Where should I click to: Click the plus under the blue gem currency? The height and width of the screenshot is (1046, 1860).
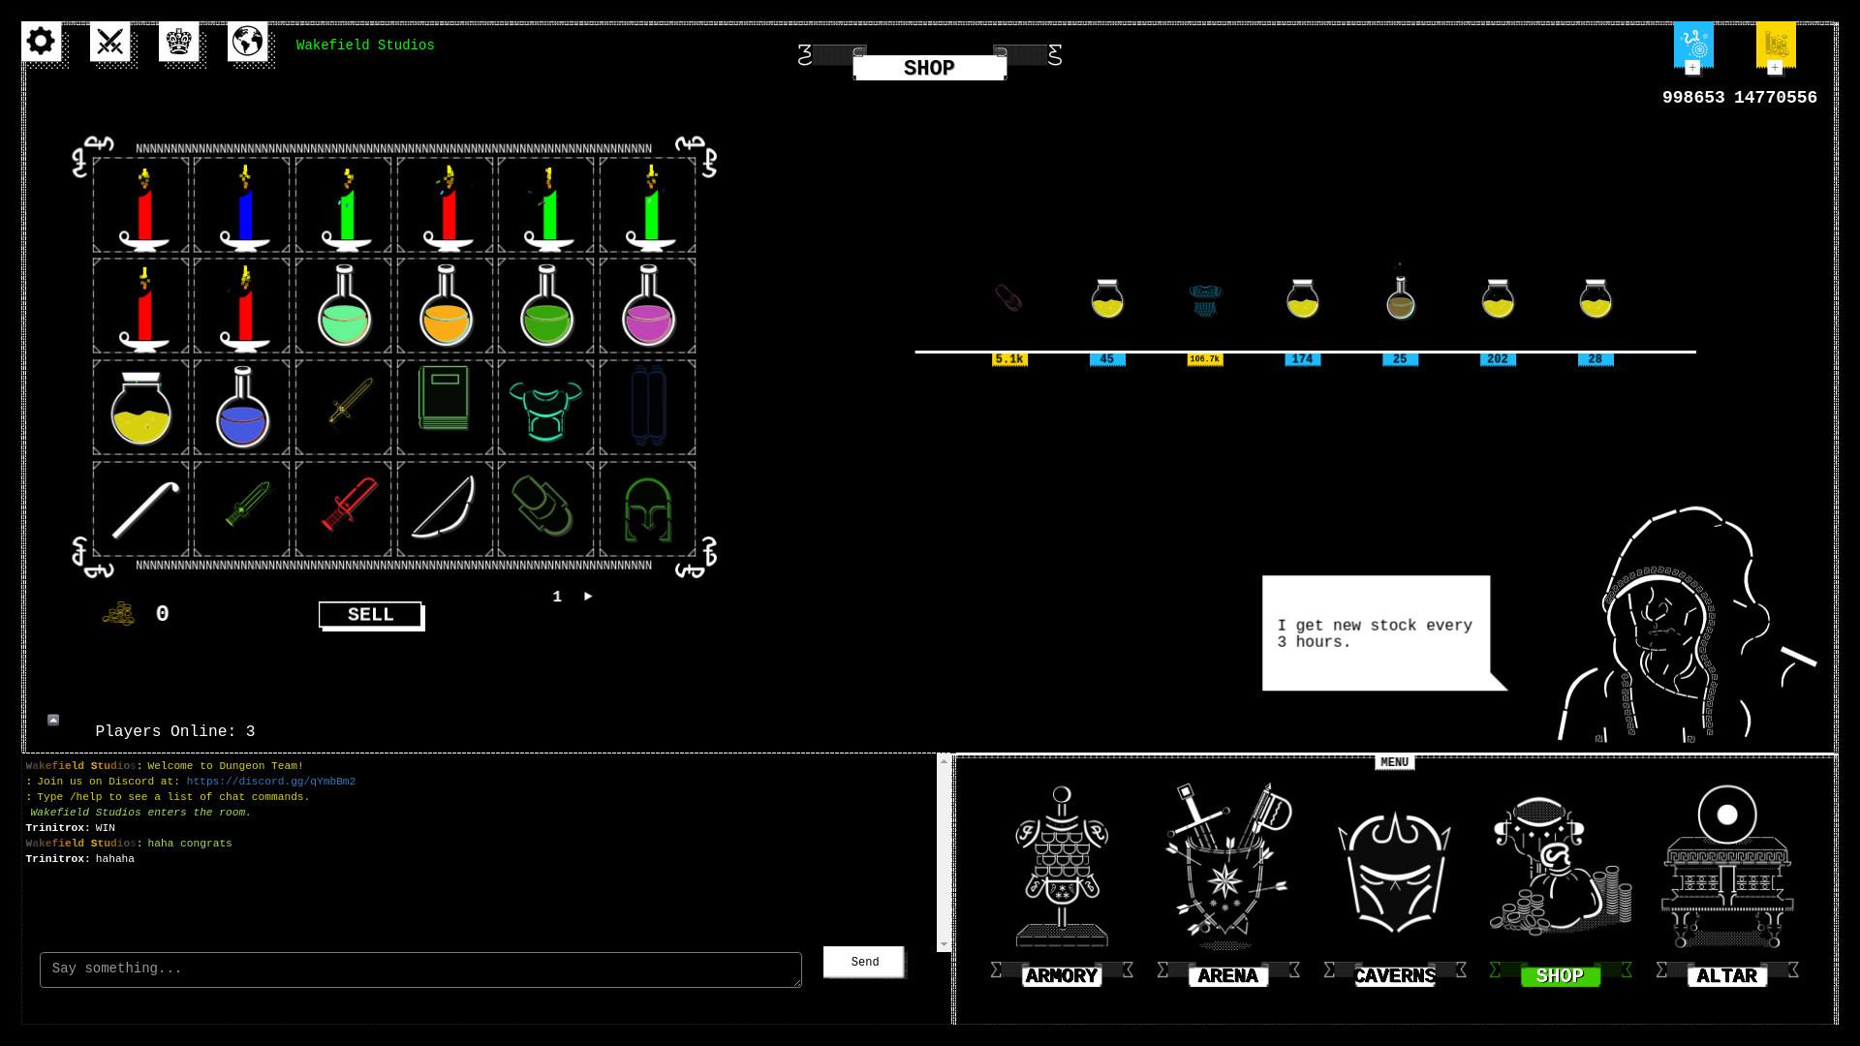pyautogui.click(x=1692, y=68)
